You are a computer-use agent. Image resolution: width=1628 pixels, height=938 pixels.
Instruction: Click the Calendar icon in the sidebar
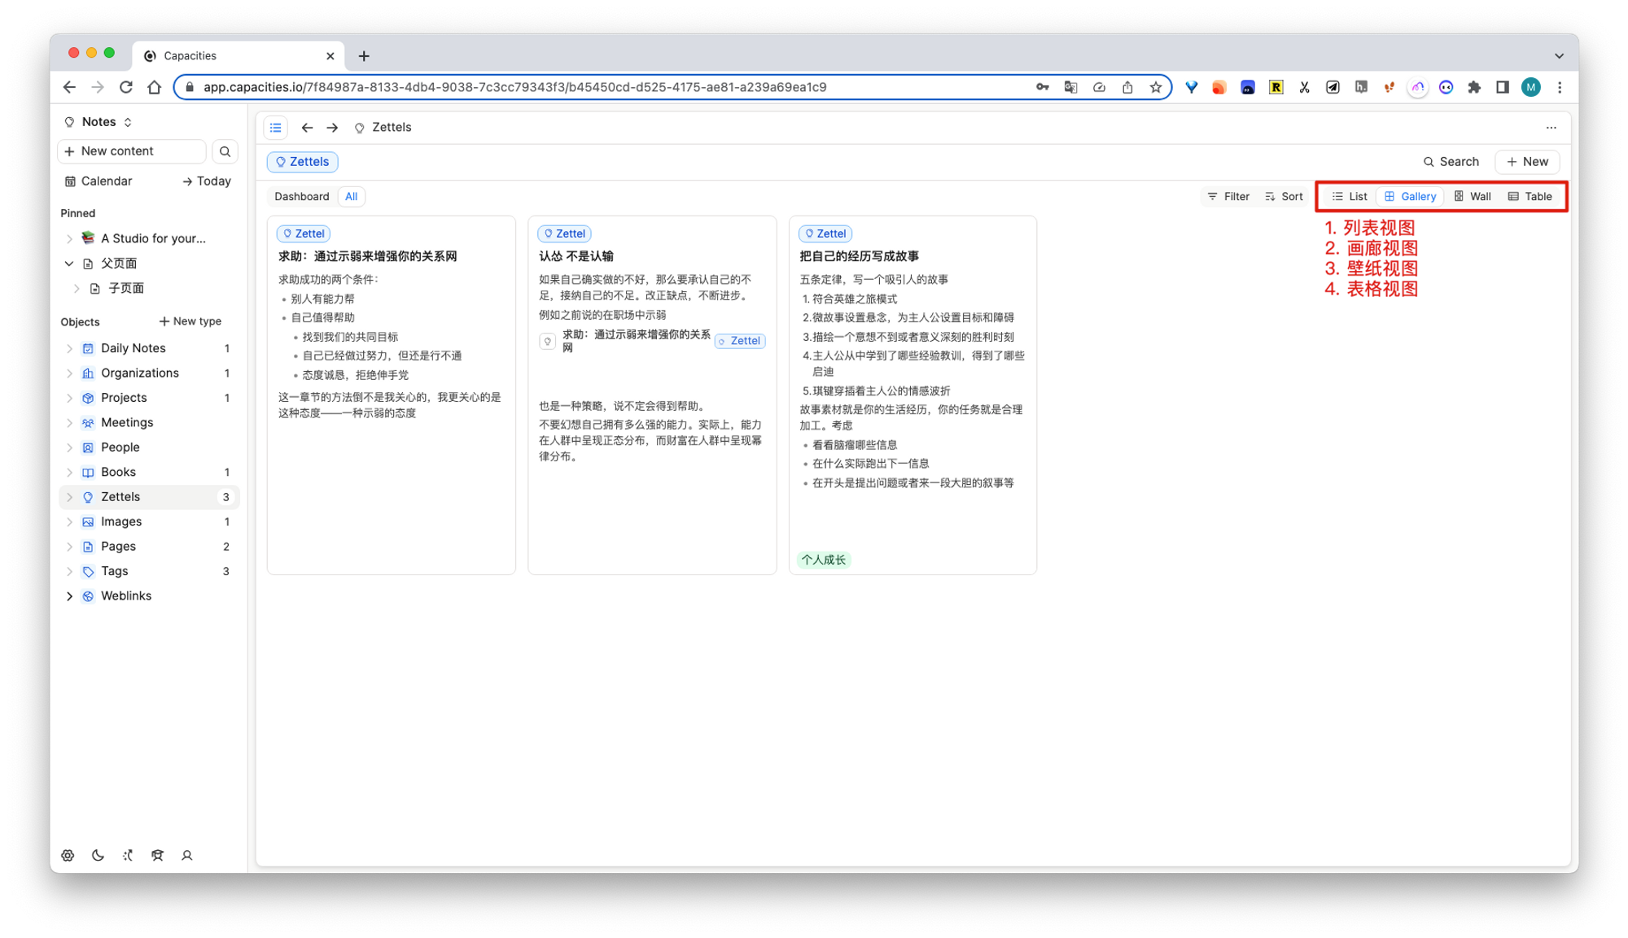[71, 181]
